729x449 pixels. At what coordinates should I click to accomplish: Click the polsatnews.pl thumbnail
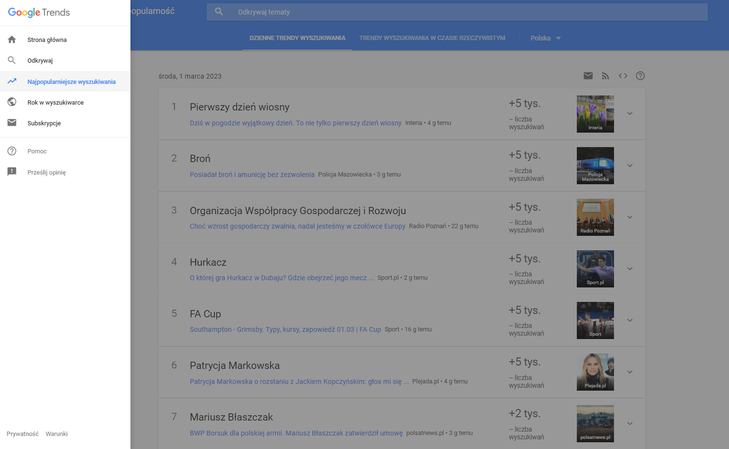(595, 423)
